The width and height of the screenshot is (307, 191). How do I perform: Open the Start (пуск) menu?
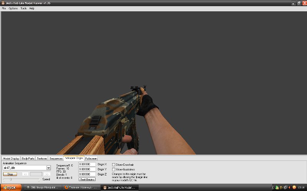pos(11,188)
